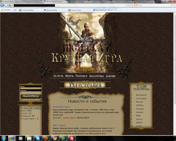Open Google Chrome from the taskbar
Image resolution: width=176 pixels, height=141 pixels.
tap(55, 138)
